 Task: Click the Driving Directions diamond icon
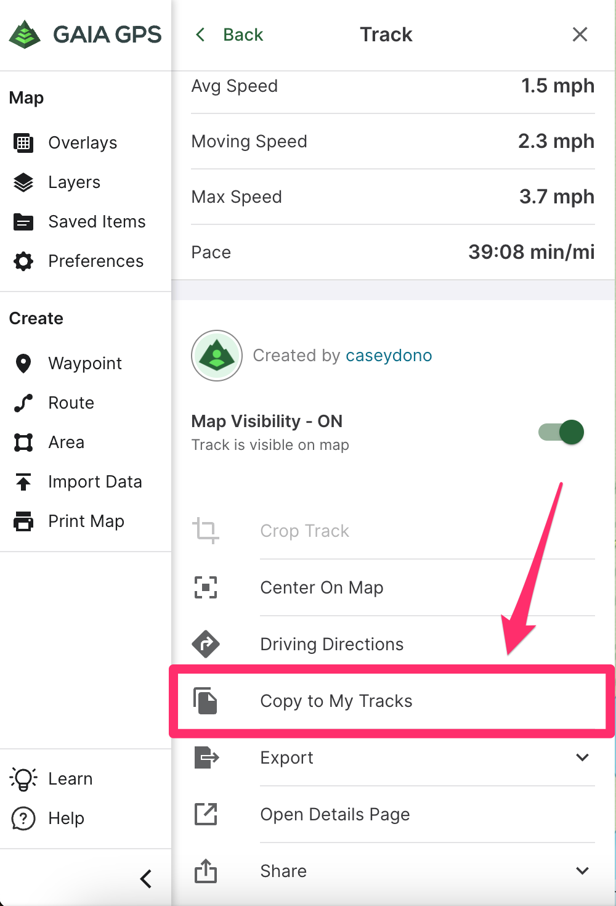pyautogui.click(x=206, y=644)
